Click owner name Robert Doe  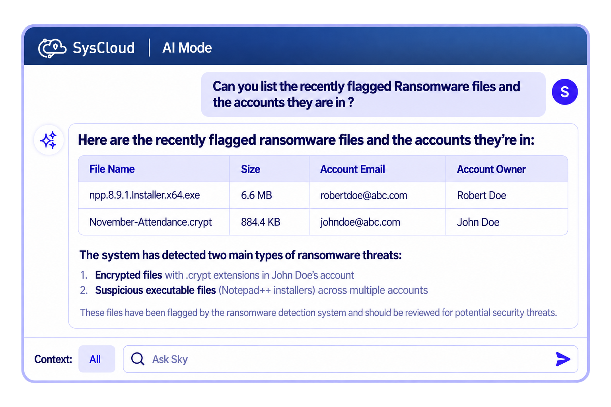click(x=481, y=195)
